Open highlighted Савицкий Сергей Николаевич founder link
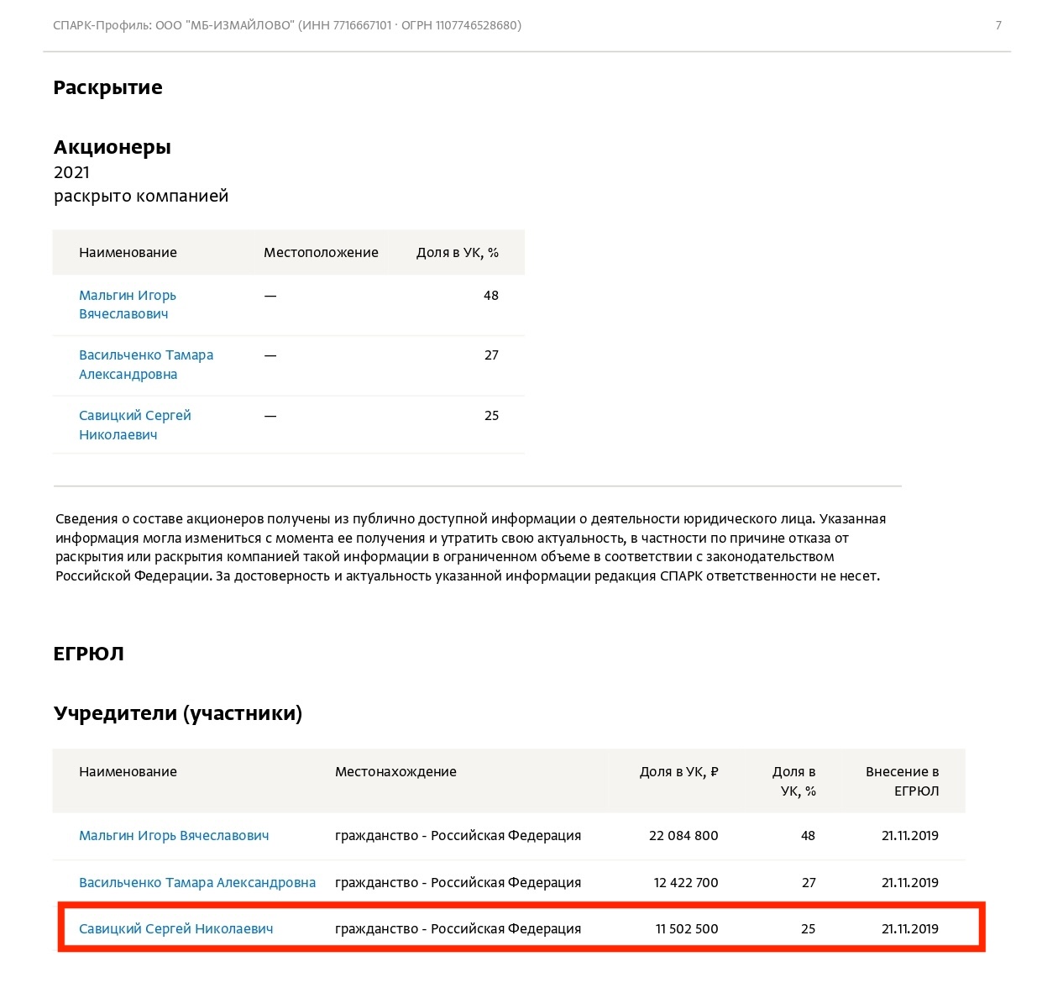 coord(176,928)
